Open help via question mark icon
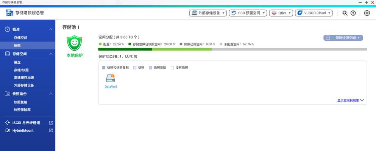 coord(353,13)
